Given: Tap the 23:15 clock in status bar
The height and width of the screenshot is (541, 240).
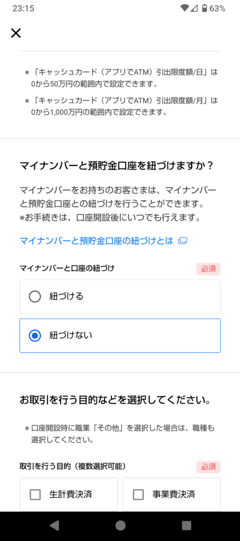Looking at the screenshot, I should 23,8.
